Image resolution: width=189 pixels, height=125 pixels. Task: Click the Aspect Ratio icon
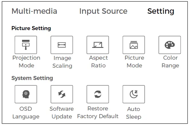[x=98, y=45]
